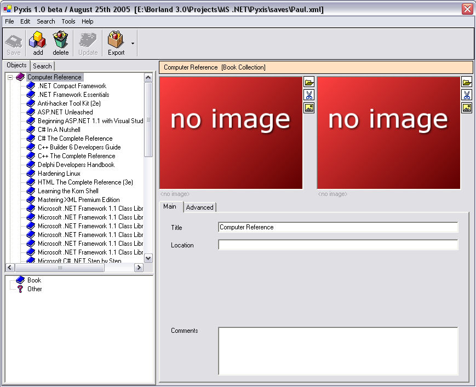Open the Help menu
Screen dimensions: 476x387
tap(88, 21)
